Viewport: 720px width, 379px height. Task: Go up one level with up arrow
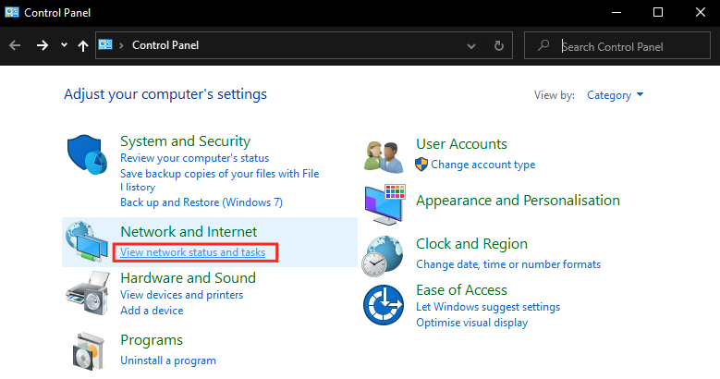[x=83, y=45]
